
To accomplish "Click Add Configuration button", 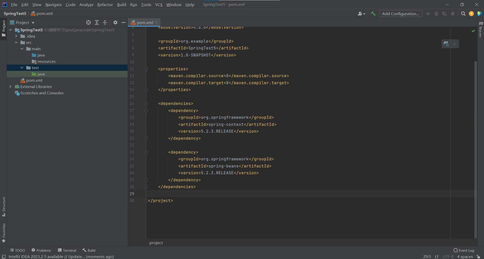I will pos(401,14).
